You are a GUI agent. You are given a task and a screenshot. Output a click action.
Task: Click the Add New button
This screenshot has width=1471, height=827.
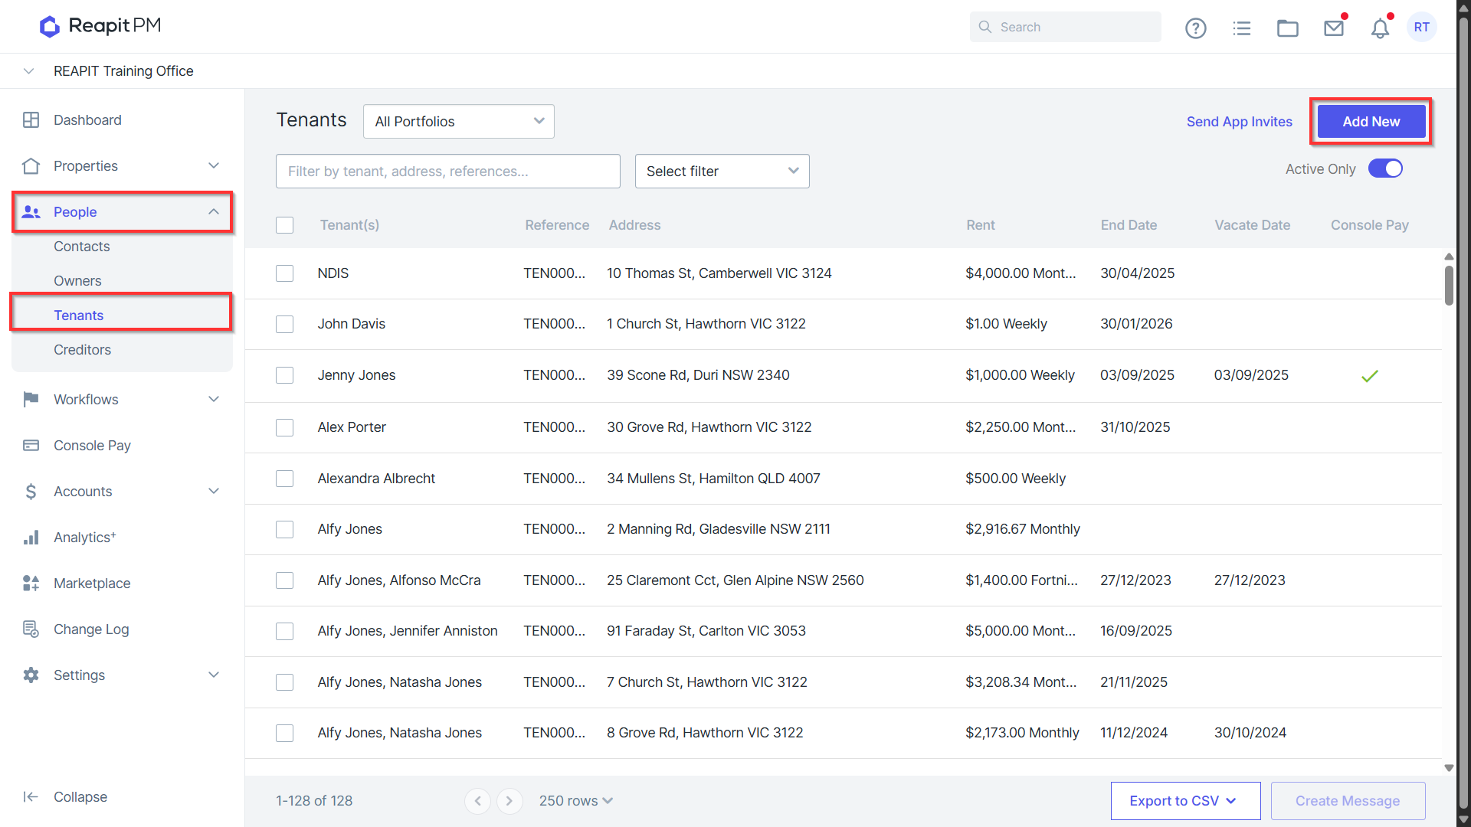(x=1371, y=121)
